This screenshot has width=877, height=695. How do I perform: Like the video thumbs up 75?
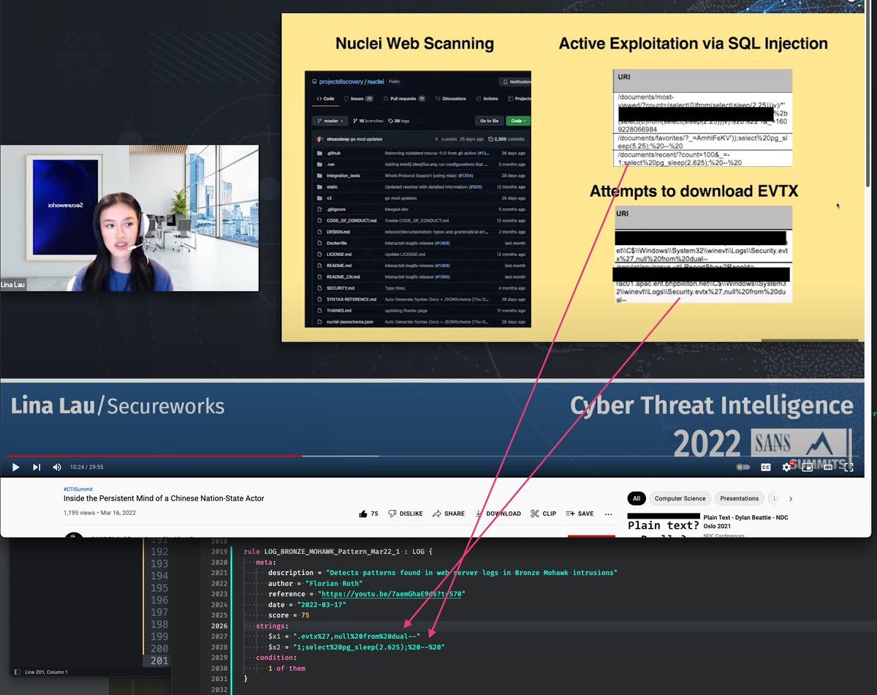[x=368, y=514]
